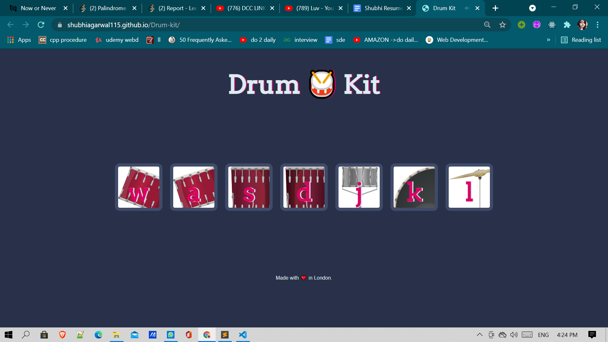Image resolution: width=608 pixels, height=342 pixels.
Task: Open the cpp procedure bookmark
Action: coord(63,40)
